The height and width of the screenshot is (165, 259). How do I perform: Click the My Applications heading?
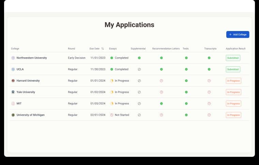129,25
